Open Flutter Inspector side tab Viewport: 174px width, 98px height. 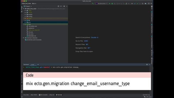(152, 16)
